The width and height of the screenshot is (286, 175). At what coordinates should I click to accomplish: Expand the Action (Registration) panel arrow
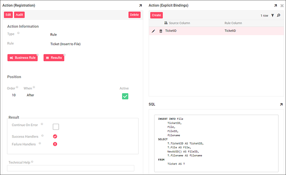tap(140, 6)
